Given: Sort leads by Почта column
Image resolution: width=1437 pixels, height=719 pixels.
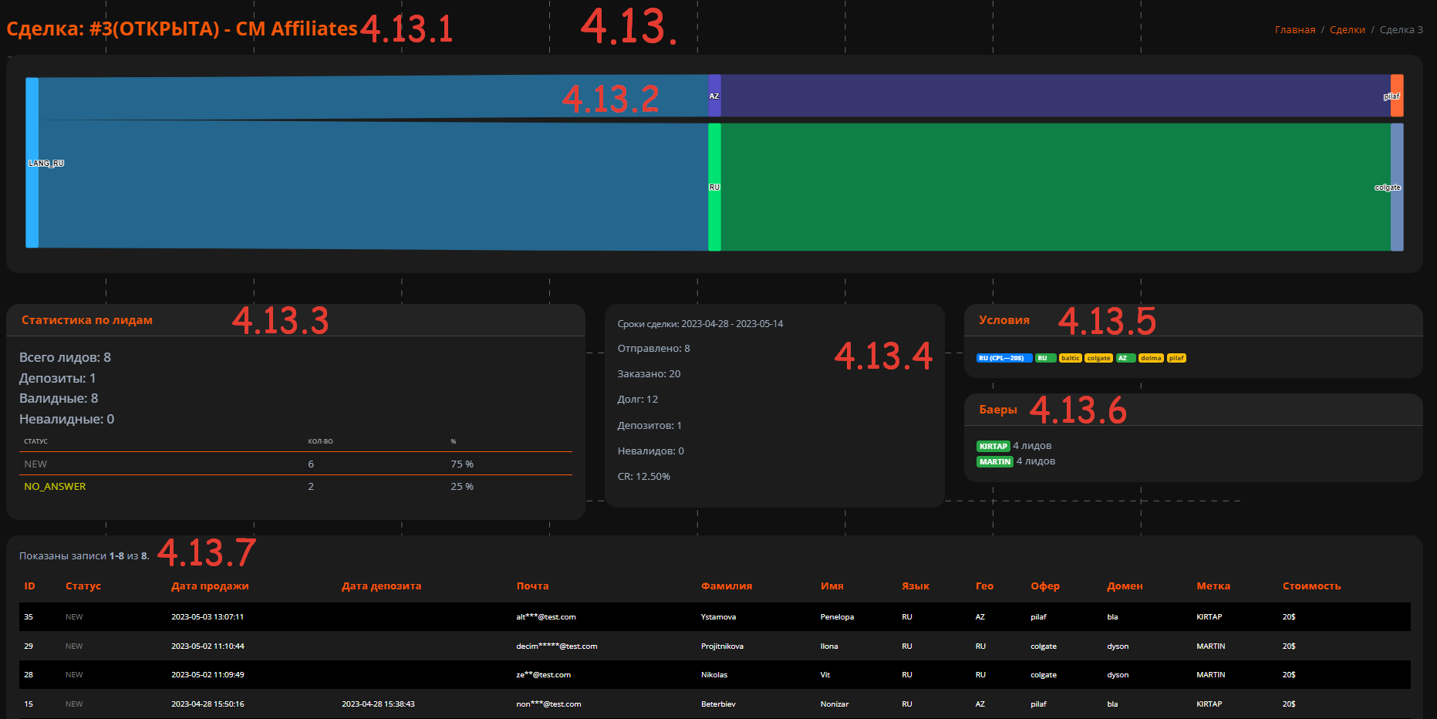Looking at the screenshot, I should pyautogui.click(x=532, y=586).
